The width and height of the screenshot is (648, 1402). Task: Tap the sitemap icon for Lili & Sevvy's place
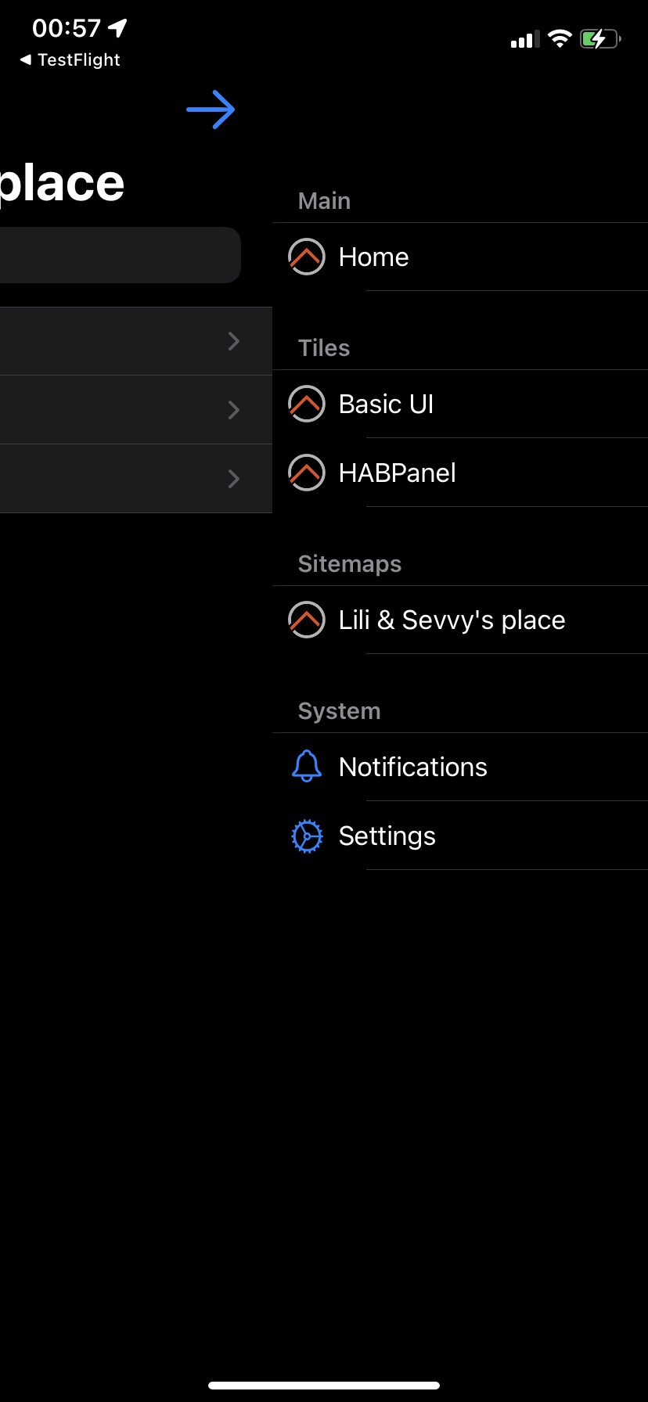[x=307, y=620]
